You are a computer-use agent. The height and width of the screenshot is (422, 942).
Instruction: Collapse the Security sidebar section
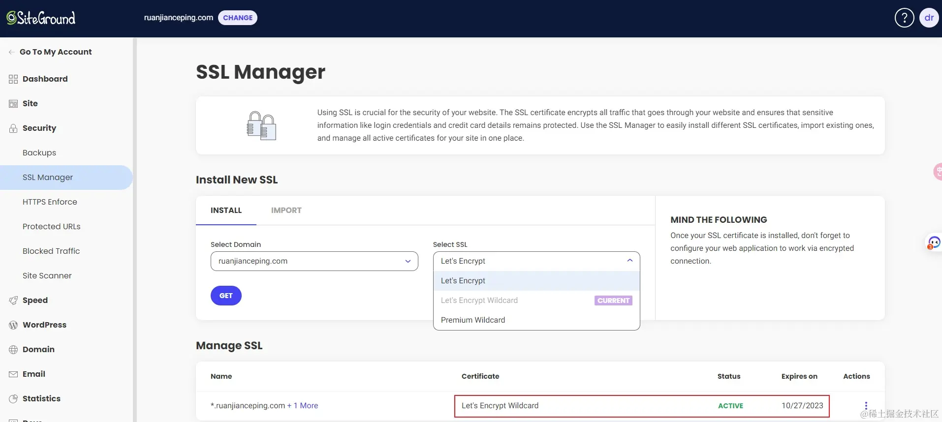pyautogui.click(x=39, y=128)
